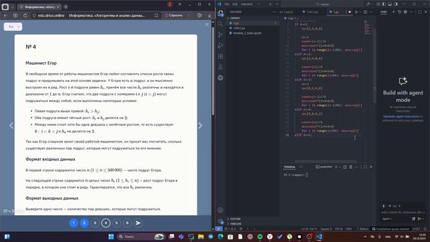The width and height of the screenshot is (430, 242).
Task: Open browser downloads icon
Action: coord(209,15)
